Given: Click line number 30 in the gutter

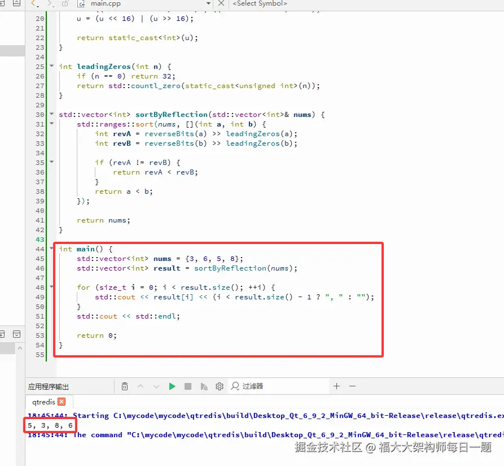Looking at the screenshot, I should [x=40, y=115].
